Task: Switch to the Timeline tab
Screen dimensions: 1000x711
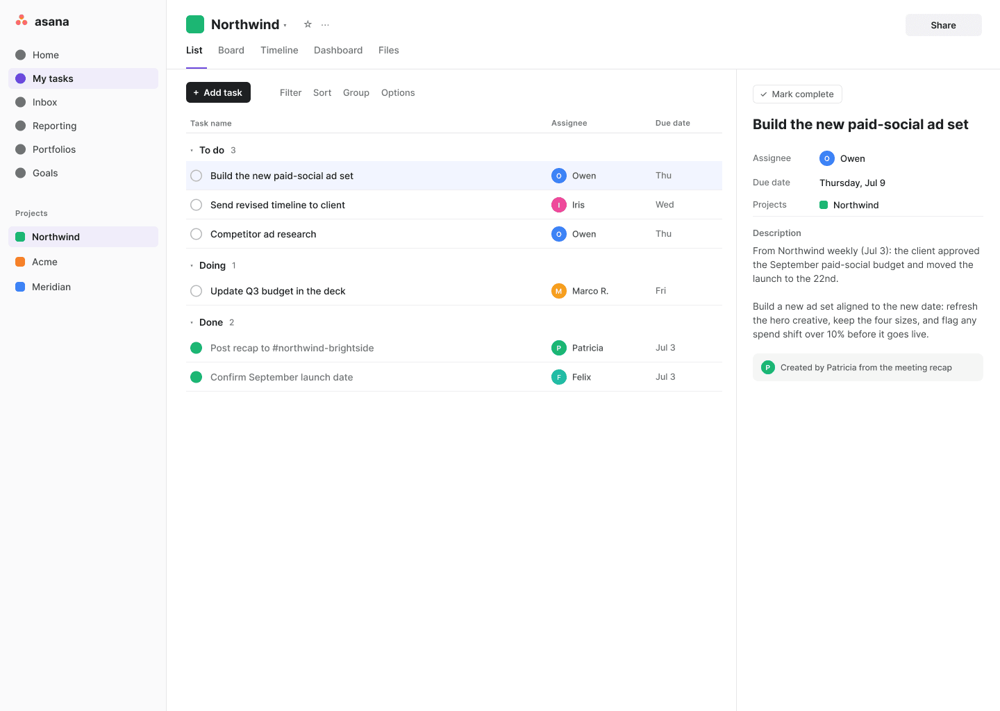Action: pos(279,50)
